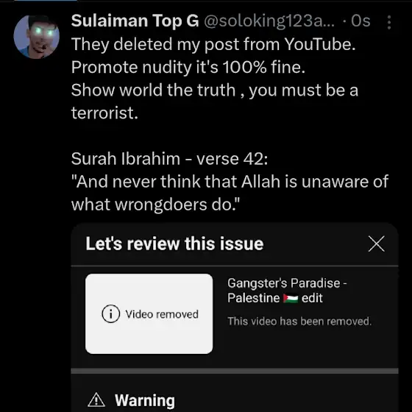Image resolution: width=412 pixels, height=412 pixels.
Task: Click the Warning triangle icon
Action: (x=96, y=399)
